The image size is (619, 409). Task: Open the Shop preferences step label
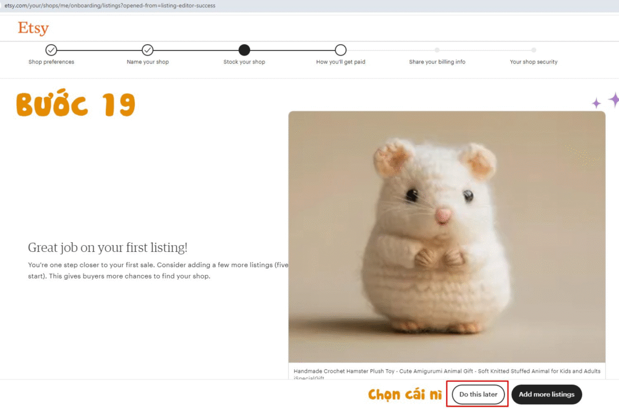pyautogui.click(x=51, y=62)
